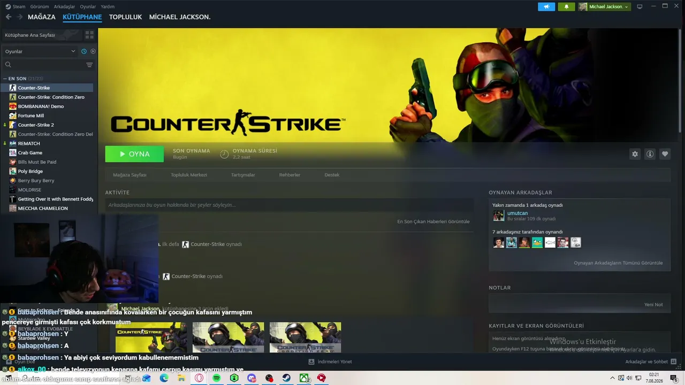Show game info panel icon
The image size is (685, 385).
(650, 154)
